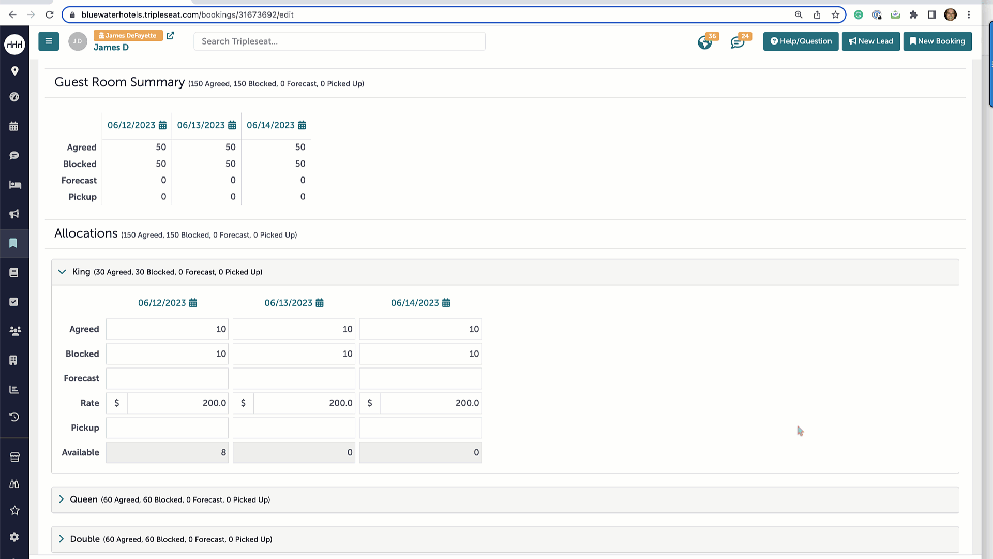Screen dimensions: 993x559
Task: Open the guest rooms bed icon in sidebar
Action: (14, 185)
